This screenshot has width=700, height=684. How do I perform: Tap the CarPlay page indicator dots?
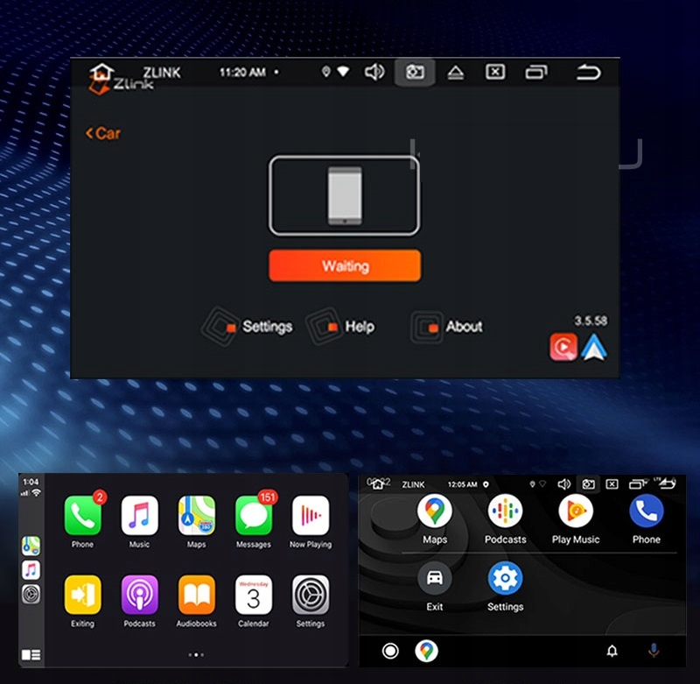click(196, 654)
